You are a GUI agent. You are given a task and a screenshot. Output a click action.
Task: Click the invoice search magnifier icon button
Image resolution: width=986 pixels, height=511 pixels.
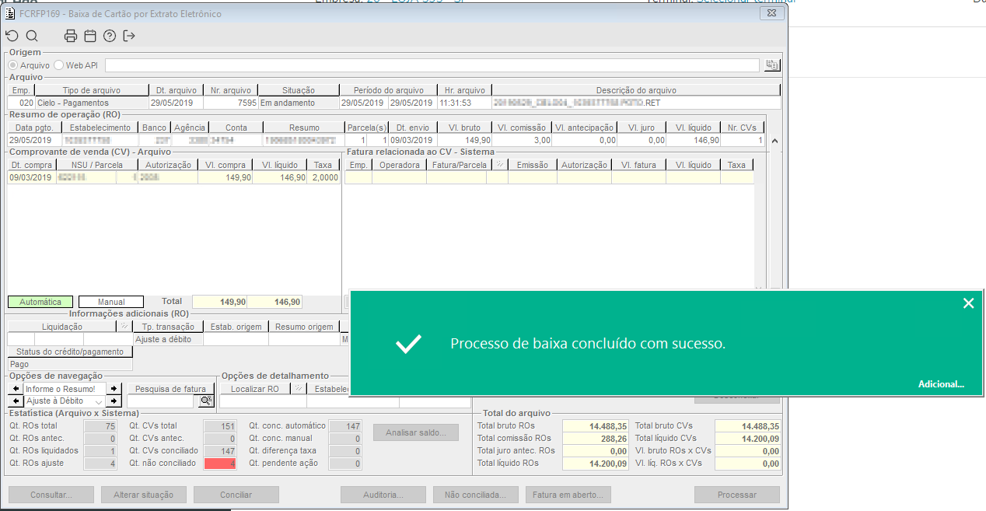coord(206,401)
